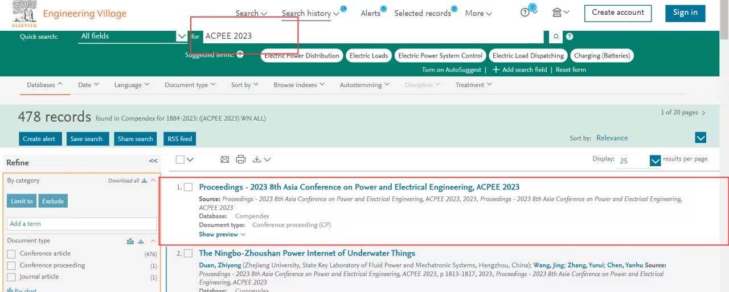Open the Relevance sort dropdown arrow
Image resolution: width=729 pixels, height=292 pixels.
tap(701, 138)
